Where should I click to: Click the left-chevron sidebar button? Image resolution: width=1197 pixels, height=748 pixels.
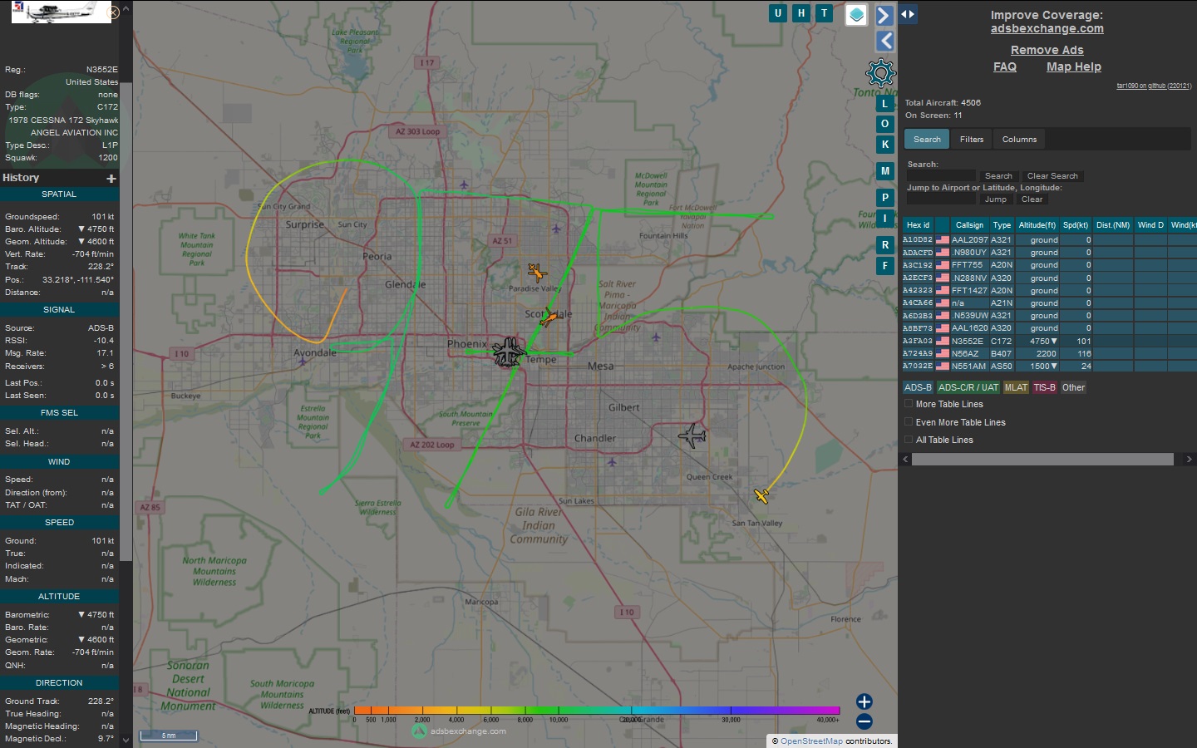(x=884, y=41)
